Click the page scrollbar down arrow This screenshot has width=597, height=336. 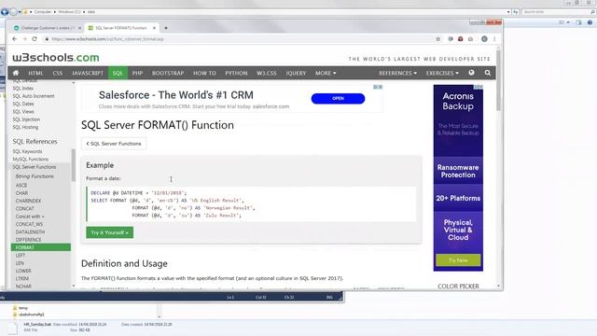pyautogui.click(x=498, y=286)
